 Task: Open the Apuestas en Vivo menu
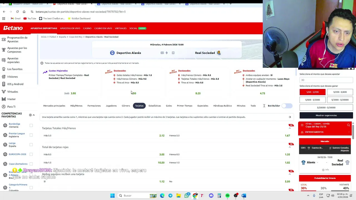click(70, 28)
